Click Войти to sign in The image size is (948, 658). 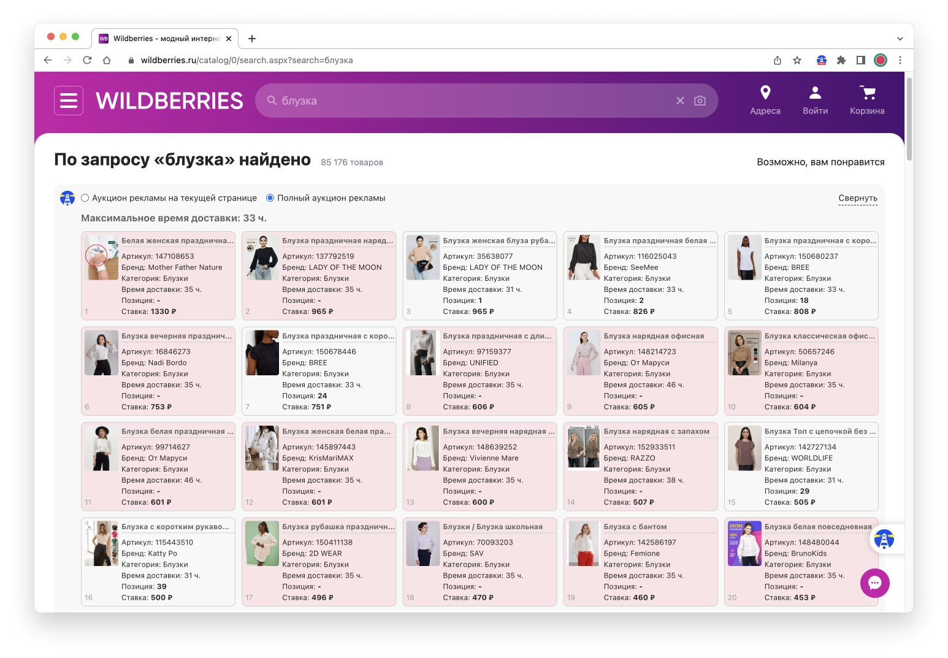(x=815, y=100)
